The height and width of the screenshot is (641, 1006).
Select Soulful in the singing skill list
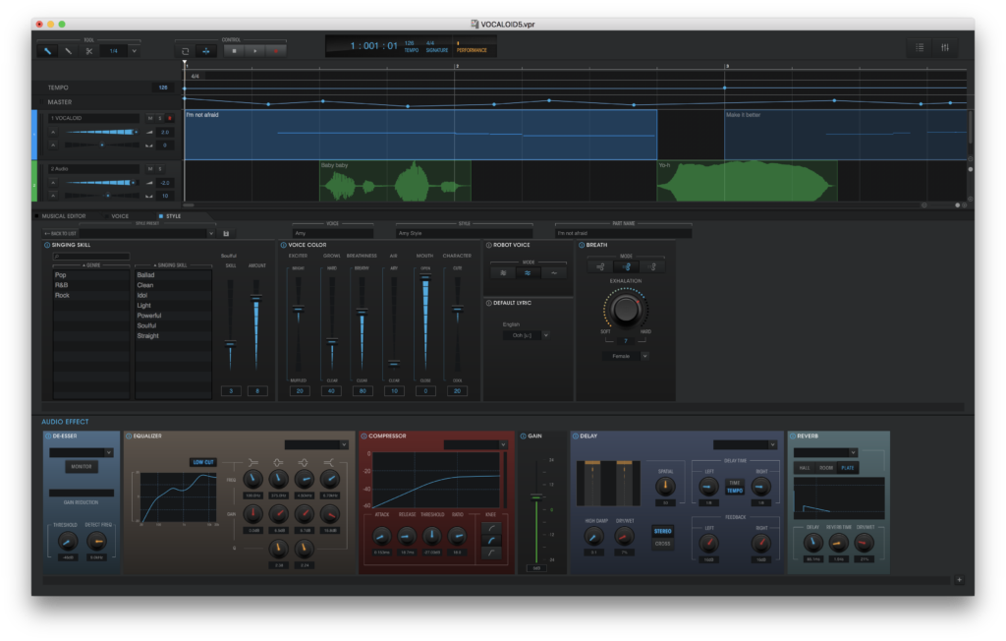point(146,325)
